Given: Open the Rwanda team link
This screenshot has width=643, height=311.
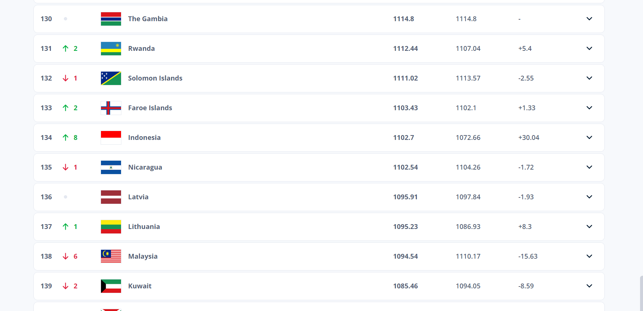Looking at the screenshot, I should coord(141,49).
